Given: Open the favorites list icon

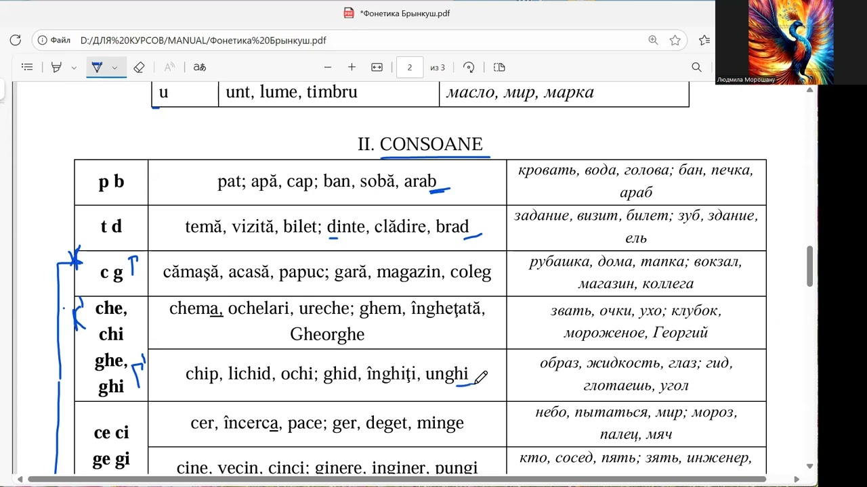Looking at the screenshot, I should 704,41.
